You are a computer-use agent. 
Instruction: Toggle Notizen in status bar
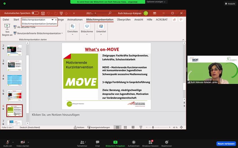coord(79,127)
